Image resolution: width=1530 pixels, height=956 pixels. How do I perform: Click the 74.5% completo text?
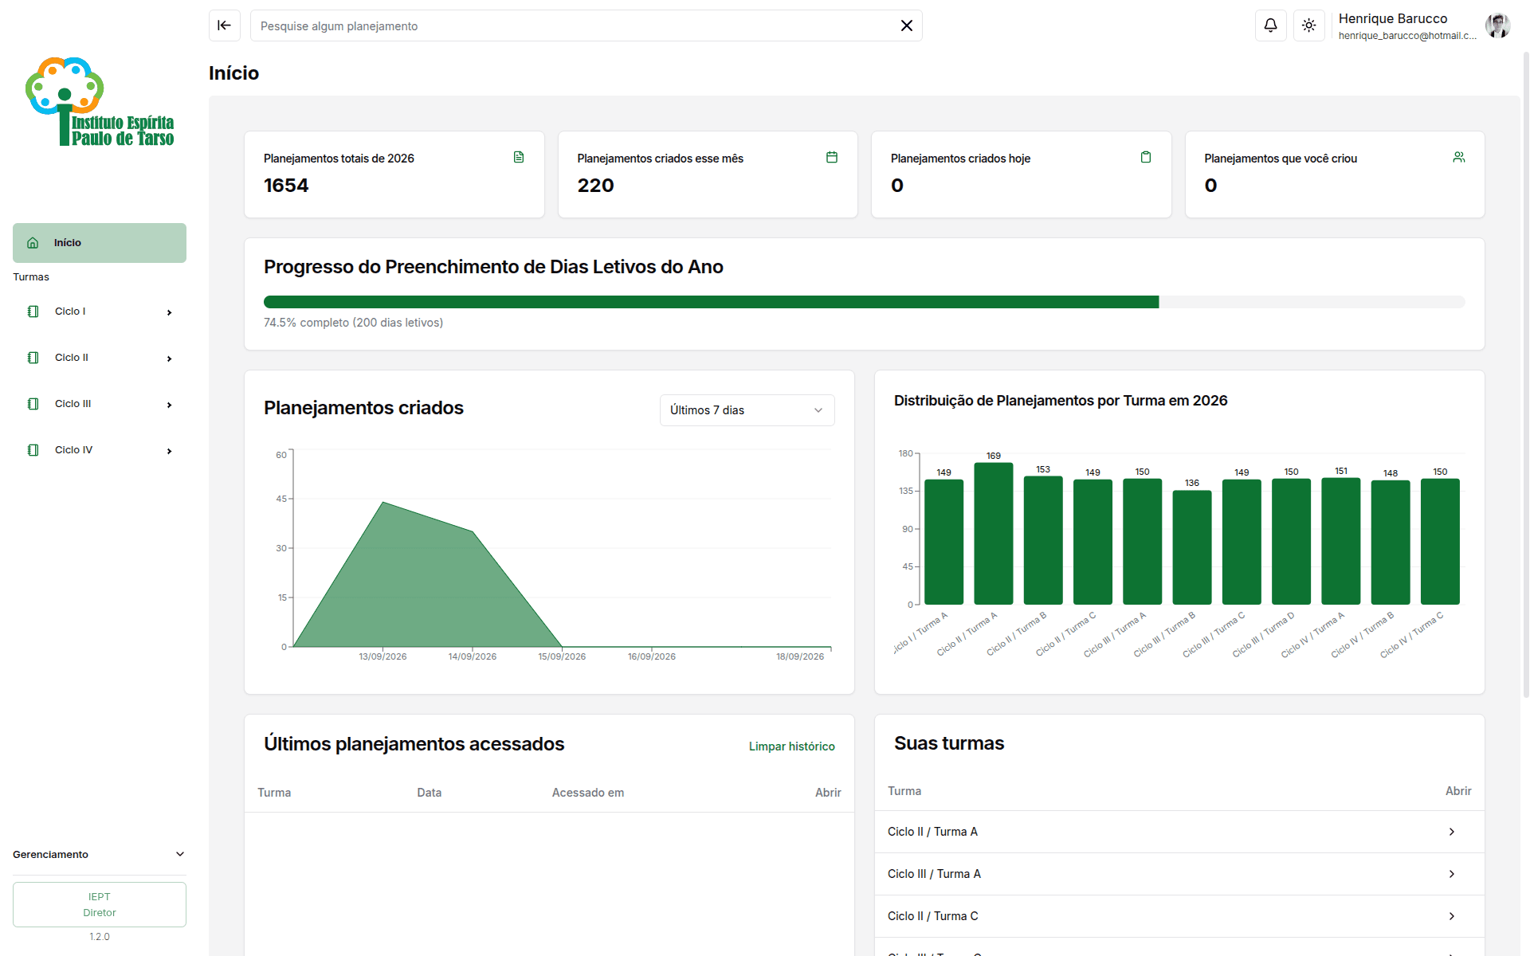(x=353, y=323)
